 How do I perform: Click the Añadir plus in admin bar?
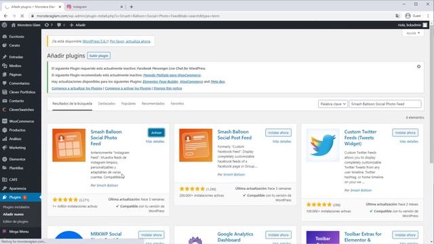pos(77,25)
